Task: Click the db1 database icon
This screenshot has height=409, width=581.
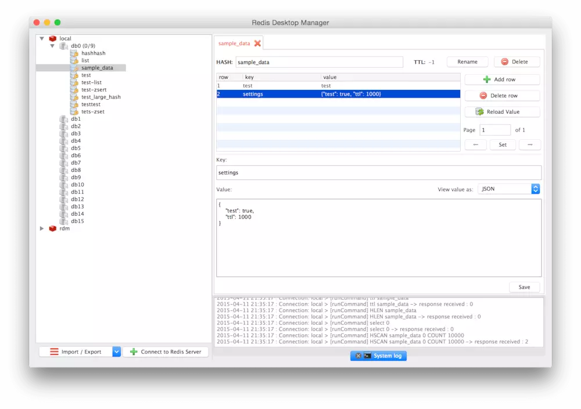Action: point(64,119)
